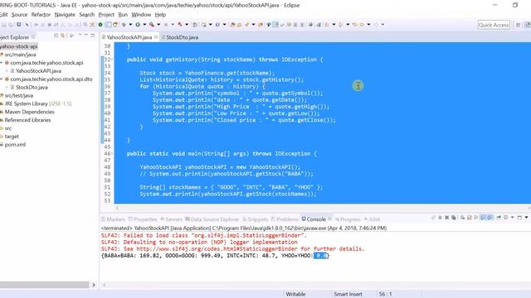Collapse all in Project Explorer toolbar
The width and height of the screenshot is (531, 298).
click(56, 36)
